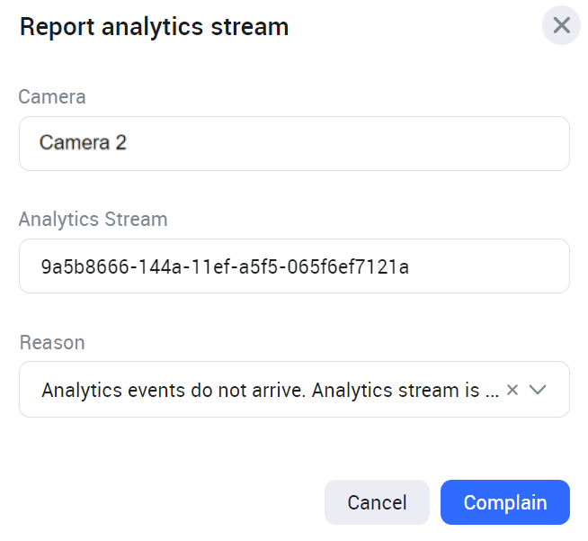
Task: Expand the Reason dropdown chevron
Action: (539, 390)
